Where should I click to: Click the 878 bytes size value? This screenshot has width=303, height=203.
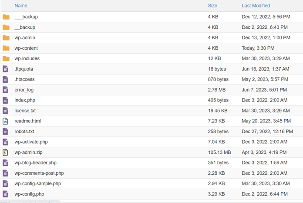(x=218, y=79)
